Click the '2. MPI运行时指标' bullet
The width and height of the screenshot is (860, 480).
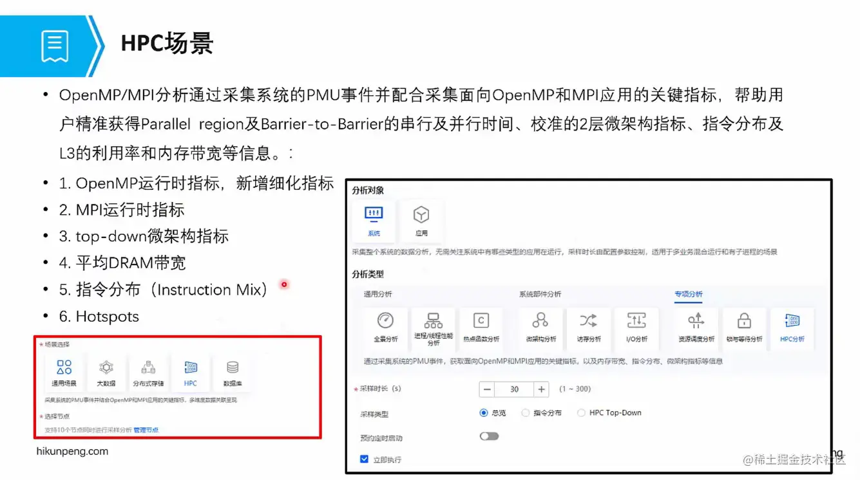122,210
